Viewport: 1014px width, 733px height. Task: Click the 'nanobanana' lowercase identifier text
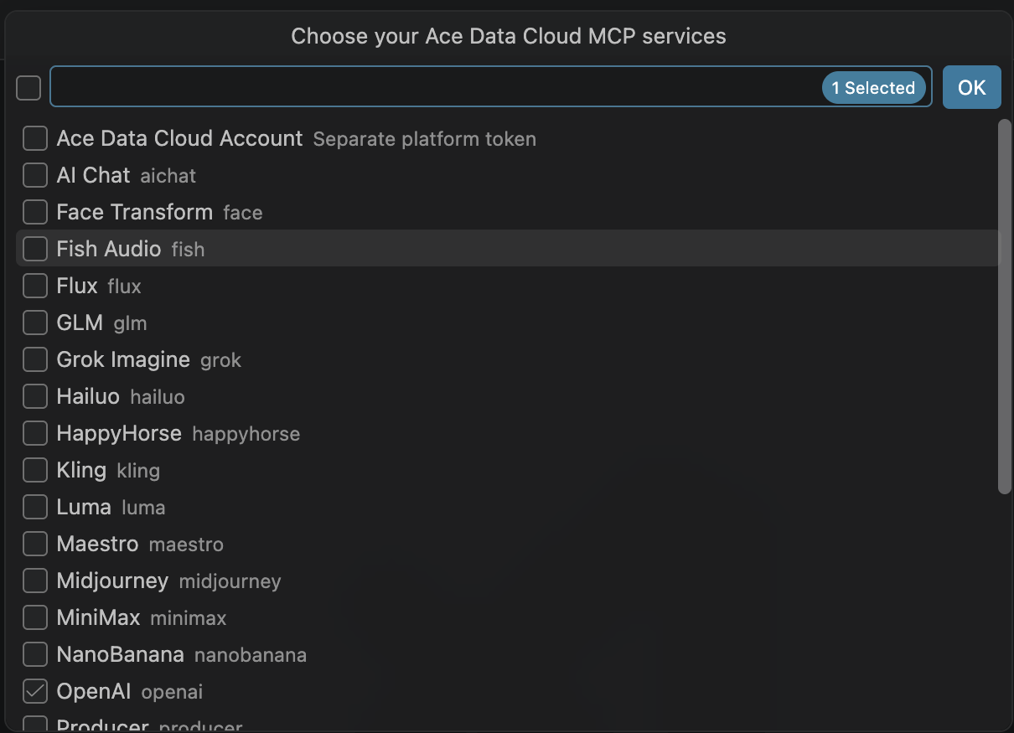coord(251,655)
